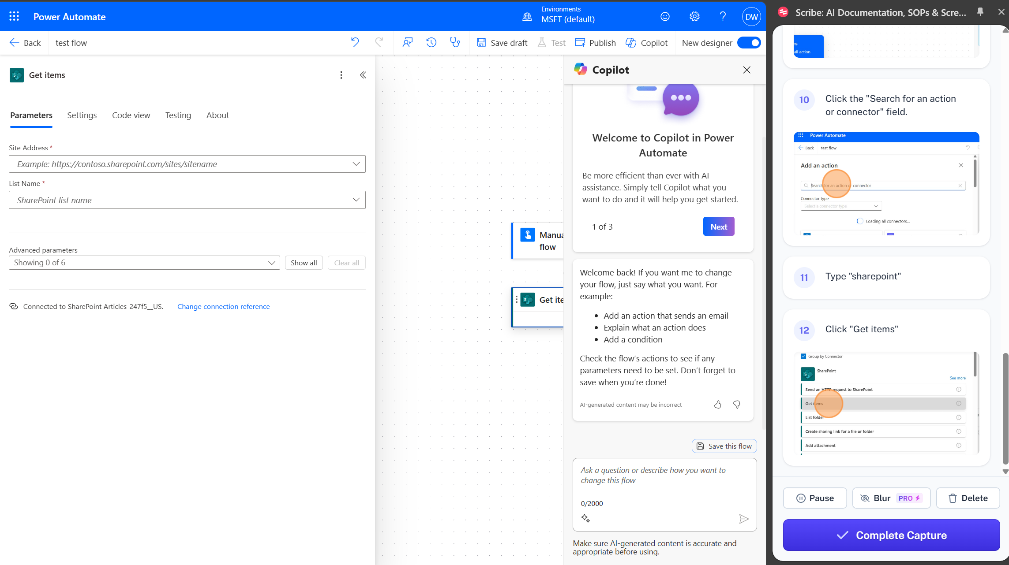The image size is (1009, 565).
Task: Select the Get items card on canvas
Action: tap(537, 307)
